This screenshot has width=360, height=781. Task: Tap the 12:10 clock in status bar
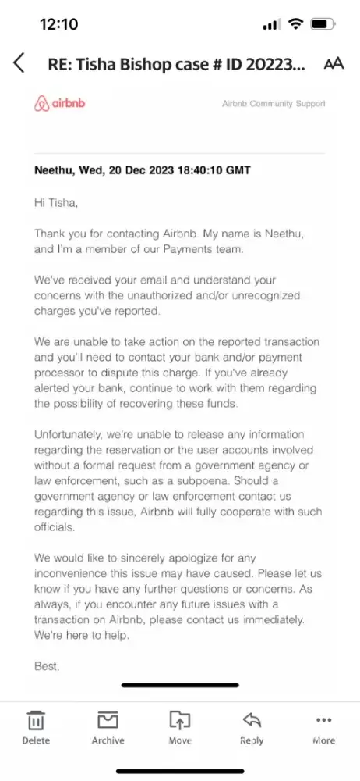click(x=58, y=24)
